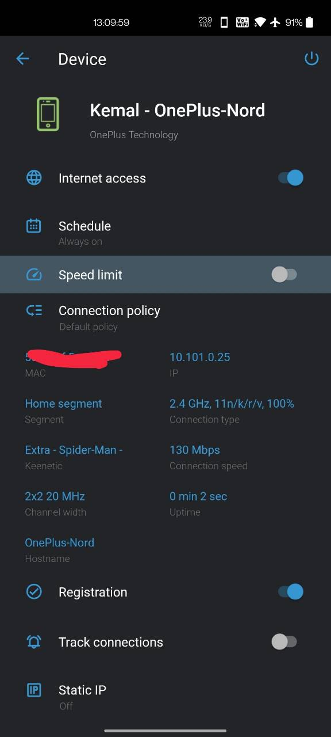Tap the Static IP icon
Image resolution: width=331 pixels, height=737 pixels.
click(x=34, y=690)
